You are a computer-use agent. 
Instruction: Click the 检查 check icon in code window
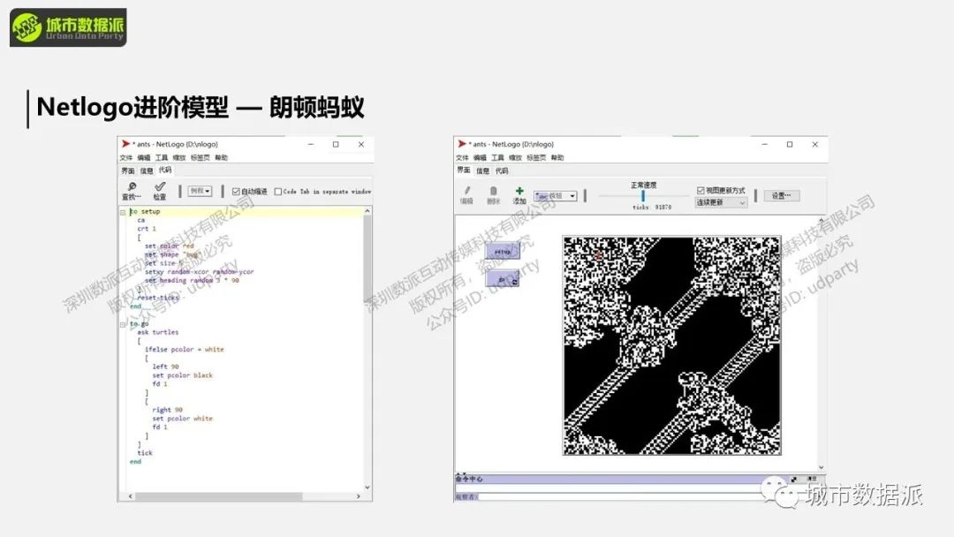point(159,186)
